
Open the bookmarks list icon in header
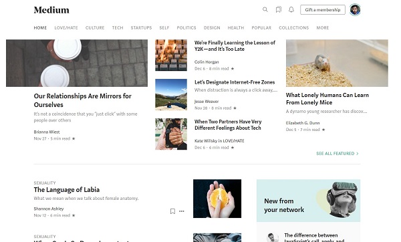tap(279, 10)
